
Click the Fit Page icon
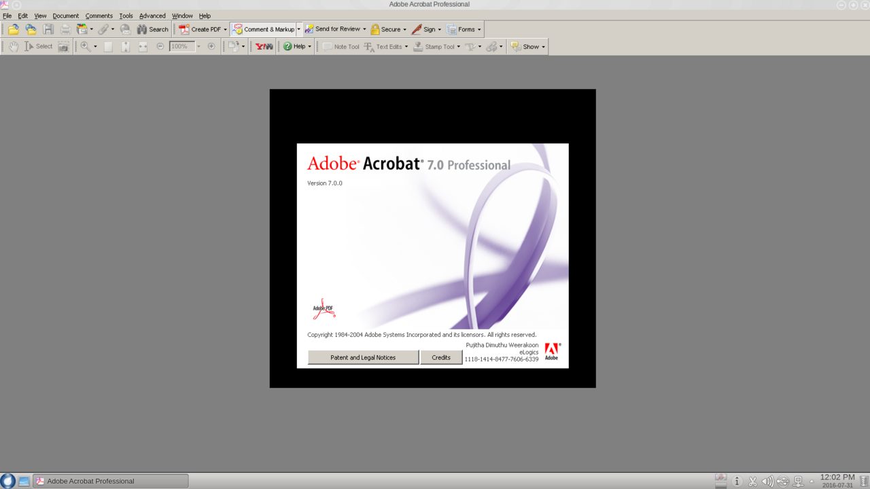126,46
